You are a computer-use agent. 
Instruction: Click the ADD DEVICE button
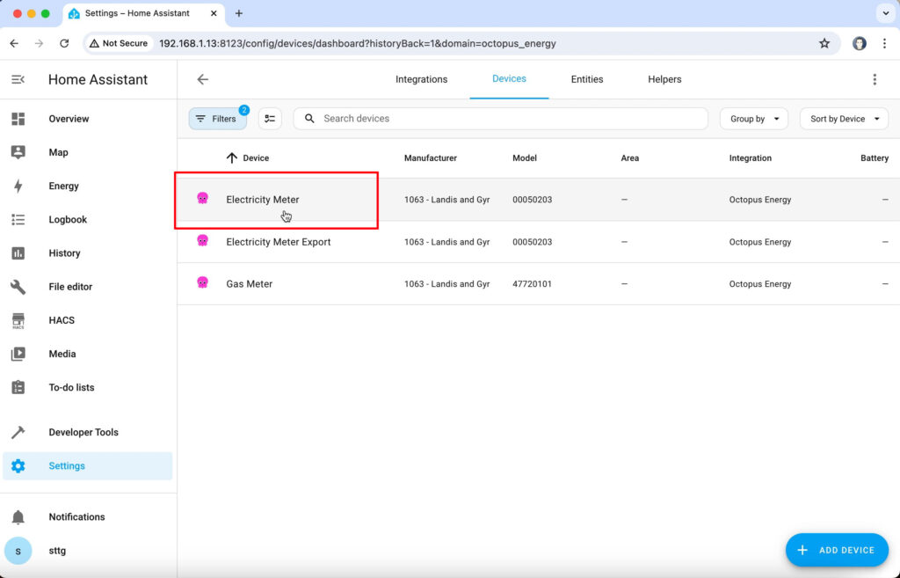(x=837, y=550)
